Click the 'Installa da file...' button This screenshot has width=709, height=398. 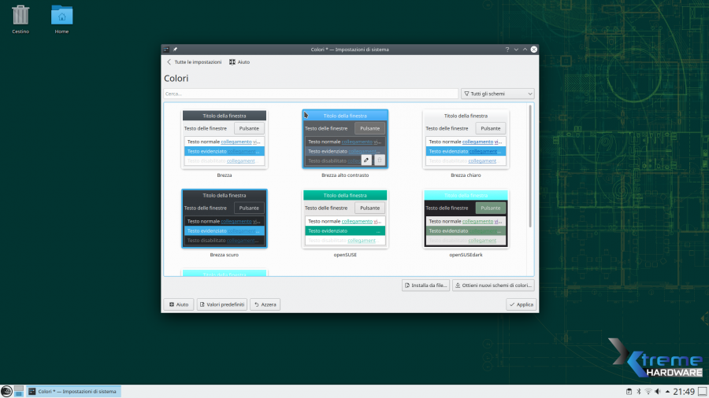coord(425,286)
